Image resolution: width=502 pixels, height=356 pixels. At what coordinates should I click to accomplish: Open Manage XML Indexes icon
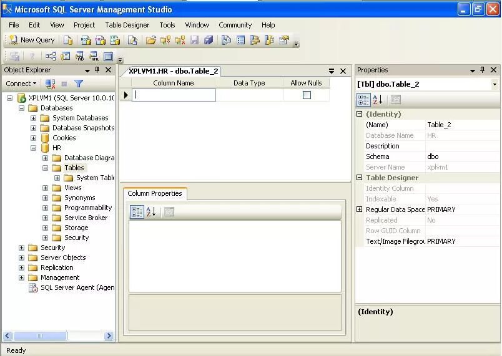point(94,56)
